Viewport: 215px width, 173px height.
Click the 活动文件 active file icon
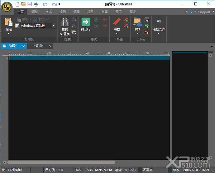pos(159,21)
